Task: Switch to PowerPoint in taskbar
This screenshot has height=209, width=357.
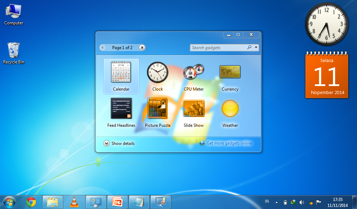Action: pyautogui.click(x=117, y=202)
